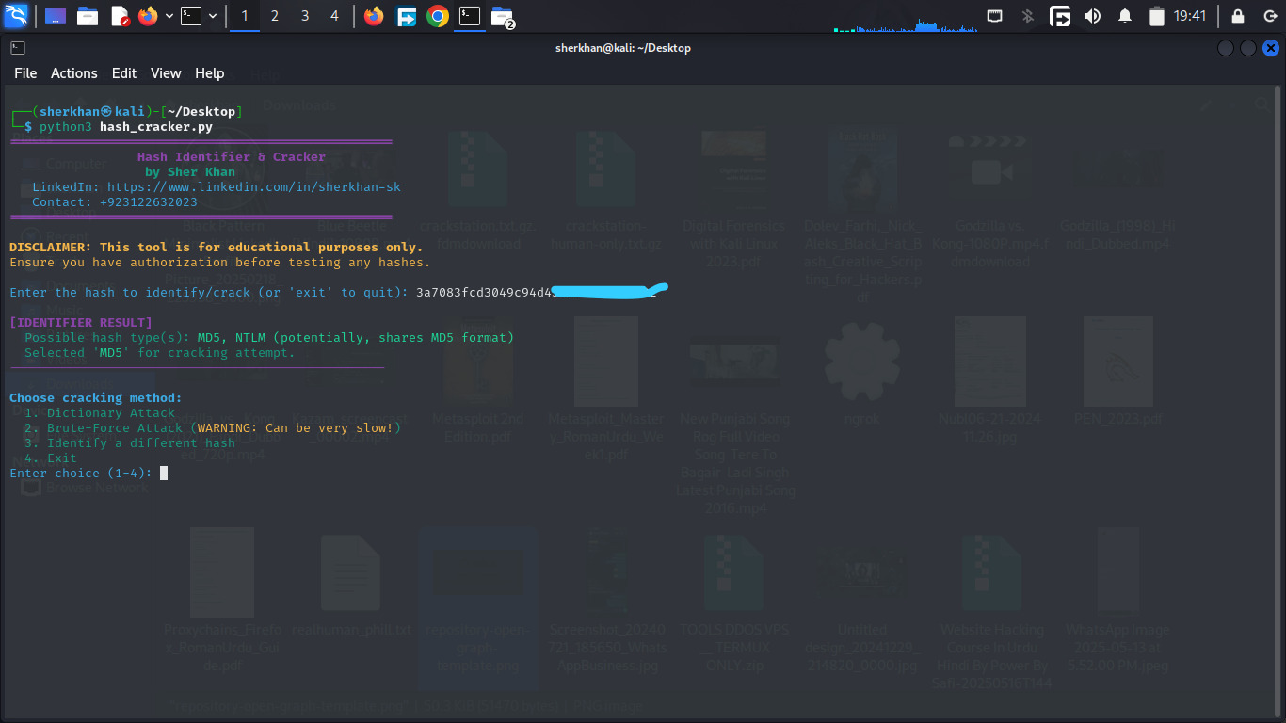Click the 19:41 clock in panel
Image resolution: width=1286 pixels, height=723 pixels.
[x=1190, y=16]
